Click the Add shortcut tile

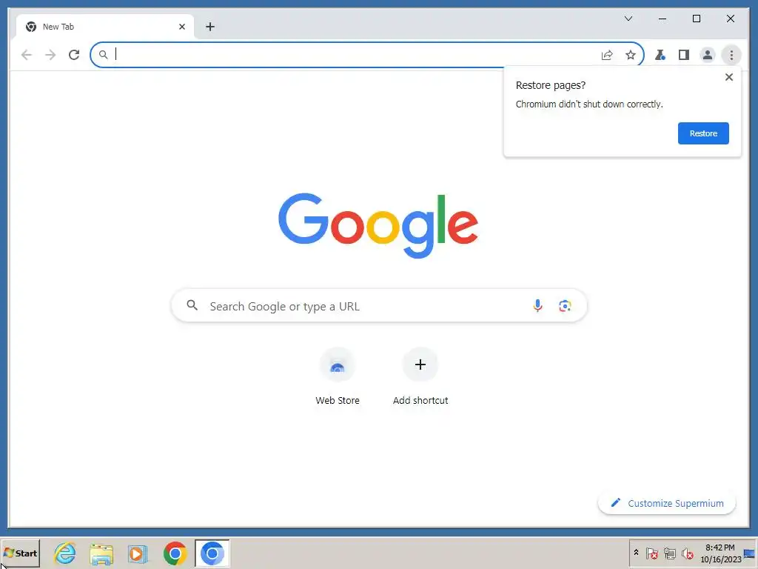pos(420,376)
